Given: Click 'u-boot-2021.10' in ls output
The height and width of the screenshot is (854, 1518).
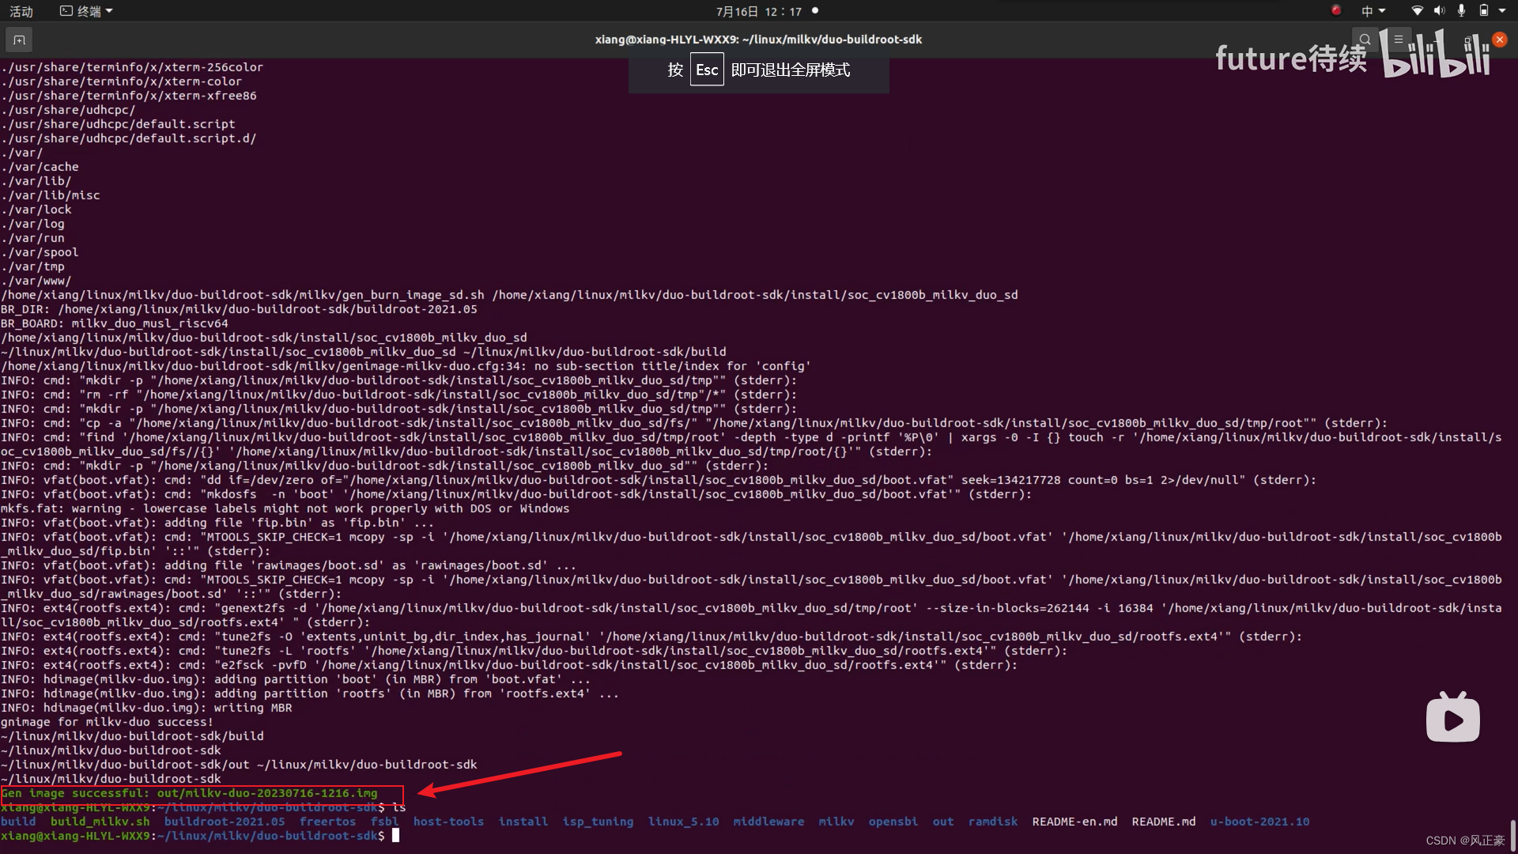Looking at the screenshot, I should 1259,822.
